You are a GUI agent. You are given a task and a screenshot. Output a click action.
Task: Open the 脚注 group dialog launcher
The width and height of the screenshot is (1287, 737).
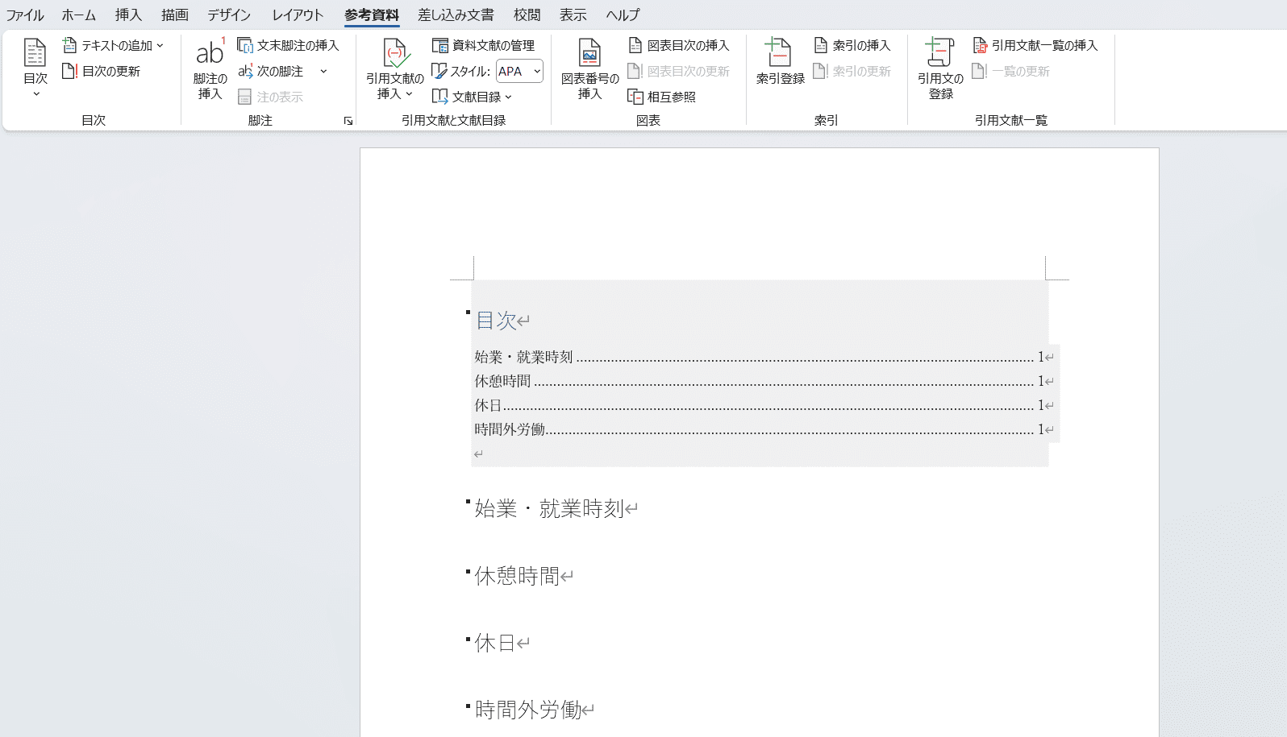[348, 121]
